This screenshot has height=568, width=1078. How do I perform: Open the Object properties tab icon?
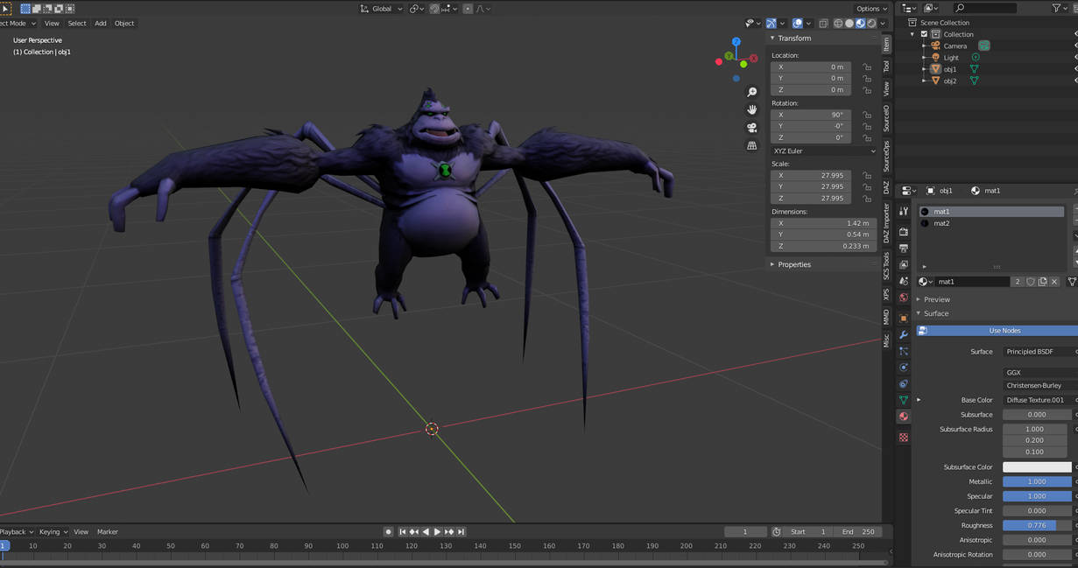(x=904, y=319)
